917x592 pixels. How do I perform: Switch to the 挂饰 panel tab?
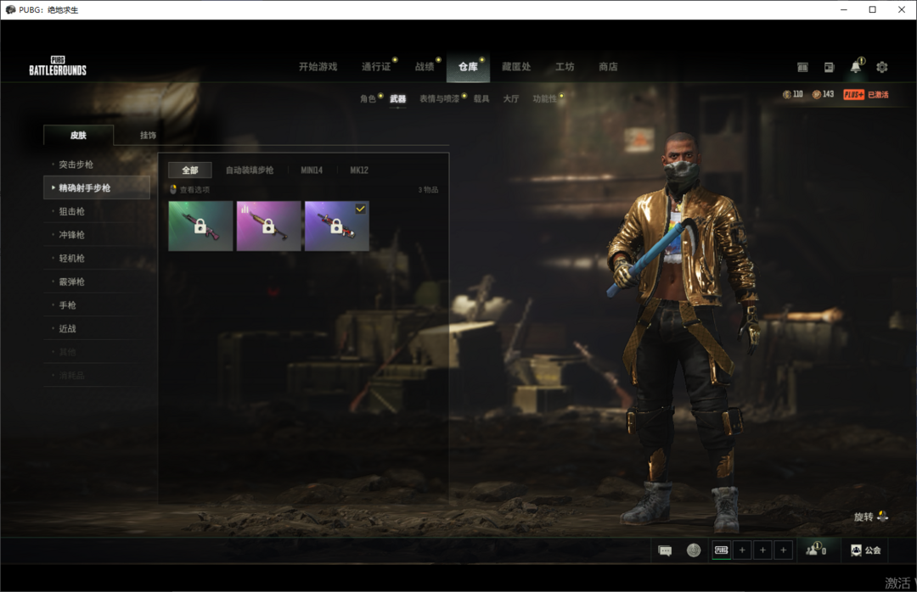(148, 135)
